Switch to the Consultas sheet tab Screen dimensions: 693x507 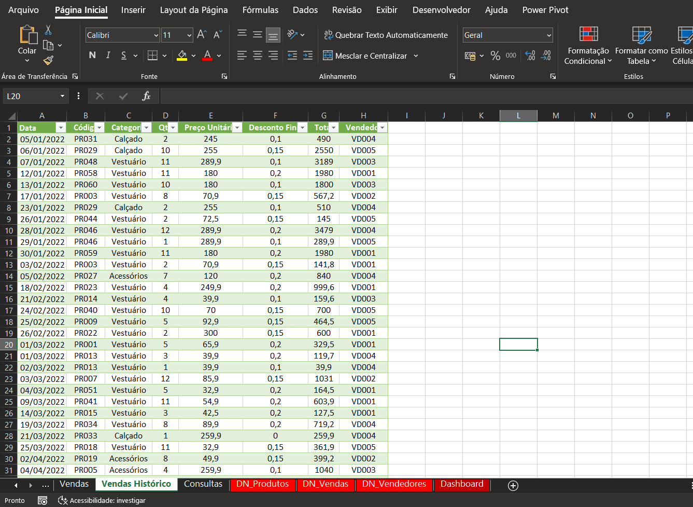click(203, 484)
